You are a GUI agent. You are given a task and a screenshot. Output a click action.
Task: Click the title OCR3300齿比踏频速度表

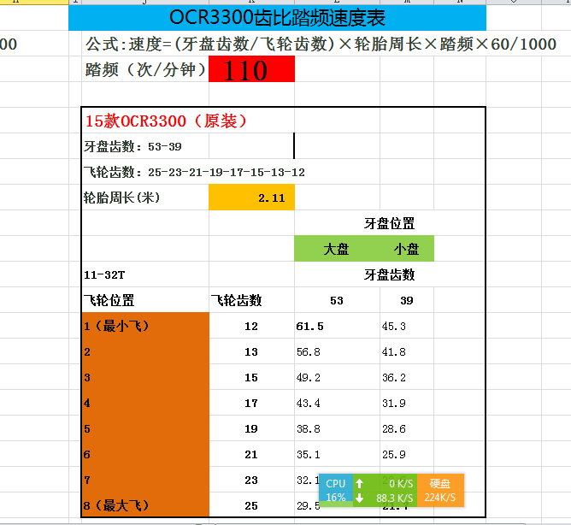[277, 17]
